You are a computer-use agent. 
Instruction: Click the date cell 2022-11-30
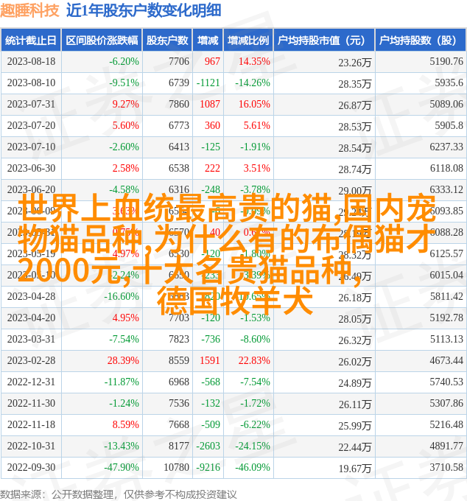(x=31, y=403)
